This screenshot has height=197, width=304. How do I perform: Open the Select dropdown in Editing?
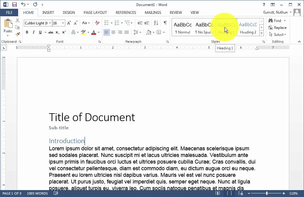[x=278, y=34]
